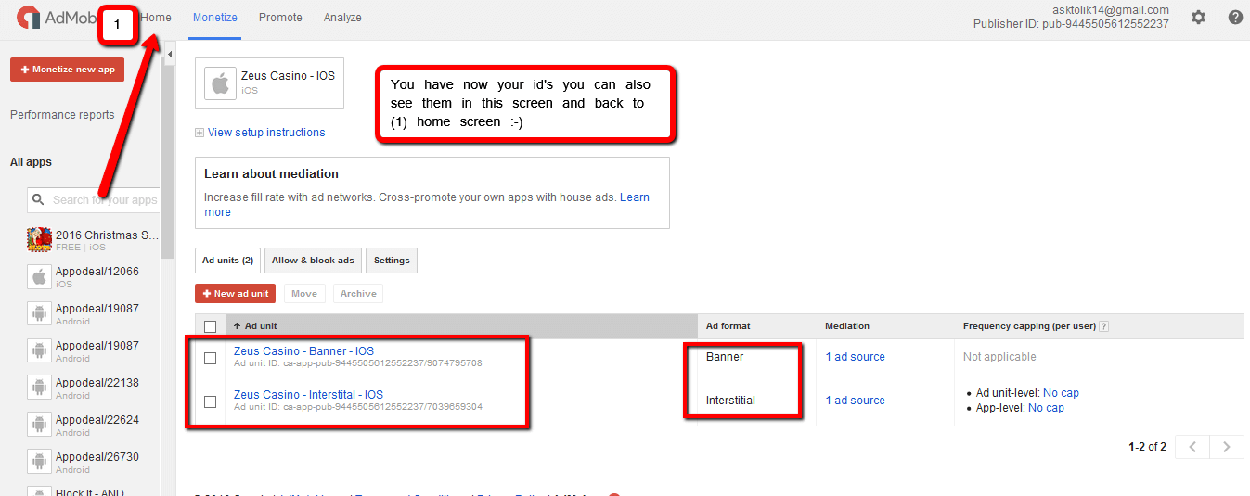The height and width of the screenshot is (496, 1250).
Task: Click the All apps heading
Action: 31,162
